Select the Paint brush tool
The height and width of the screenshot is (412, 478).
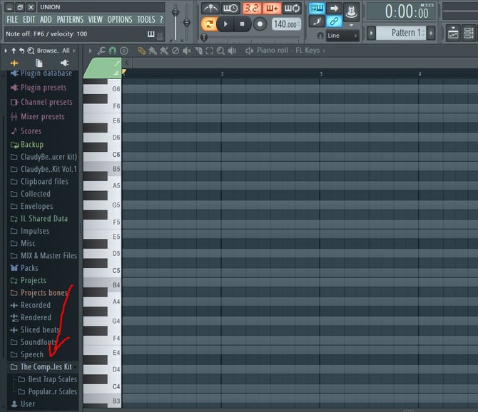[x=153, y=51]
